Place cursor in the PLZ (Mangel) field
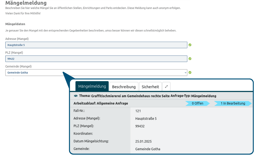 95,58
